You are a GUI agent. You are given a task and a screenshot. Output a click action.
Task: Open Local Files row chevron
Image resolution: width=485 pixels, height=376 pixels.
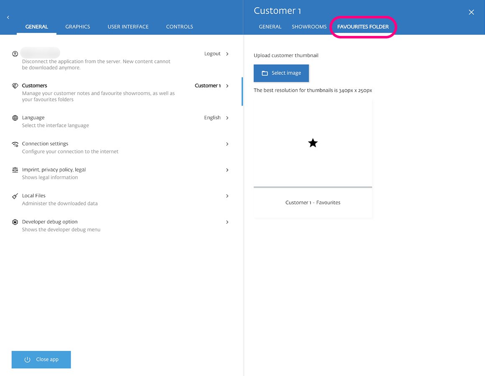pyautogui.click(x=227, y=196)
